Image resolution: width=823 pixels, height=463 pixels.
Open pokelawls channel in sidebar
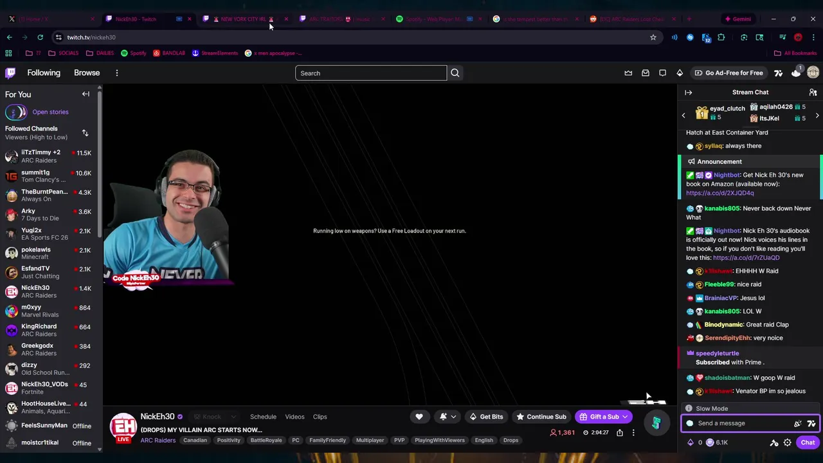tap(49, 253)
